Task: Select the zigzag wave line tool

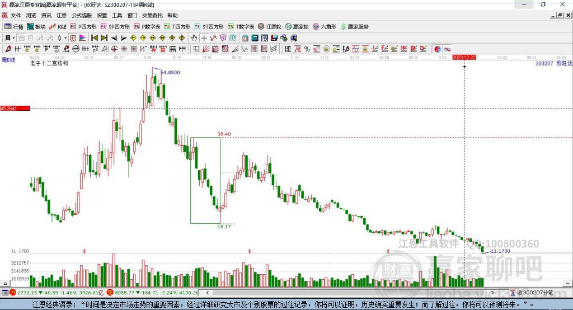Action: point(244,49)
